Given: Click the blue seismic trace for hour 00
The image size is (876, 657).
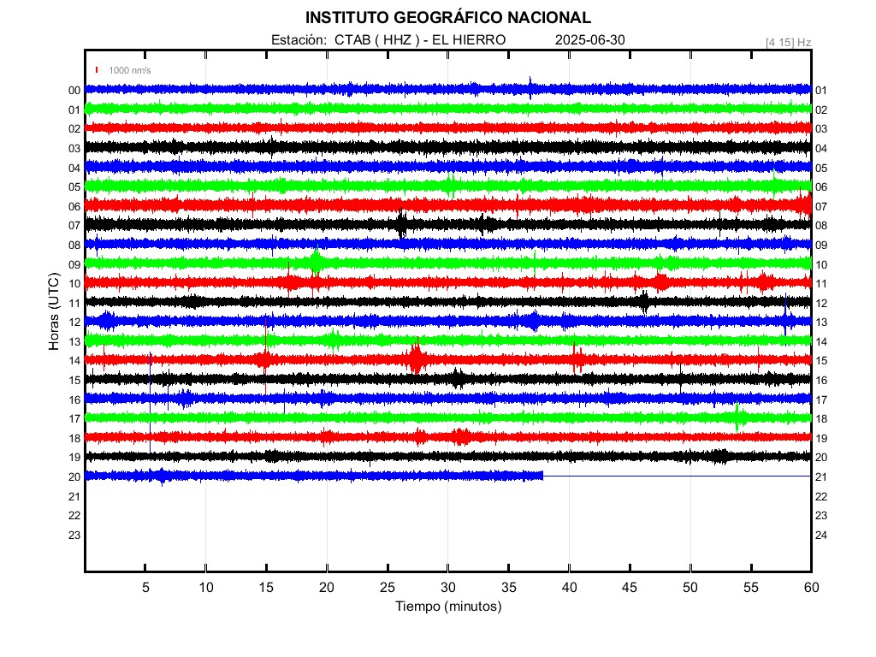Looking at the screenshot, I should click(448, 89).
